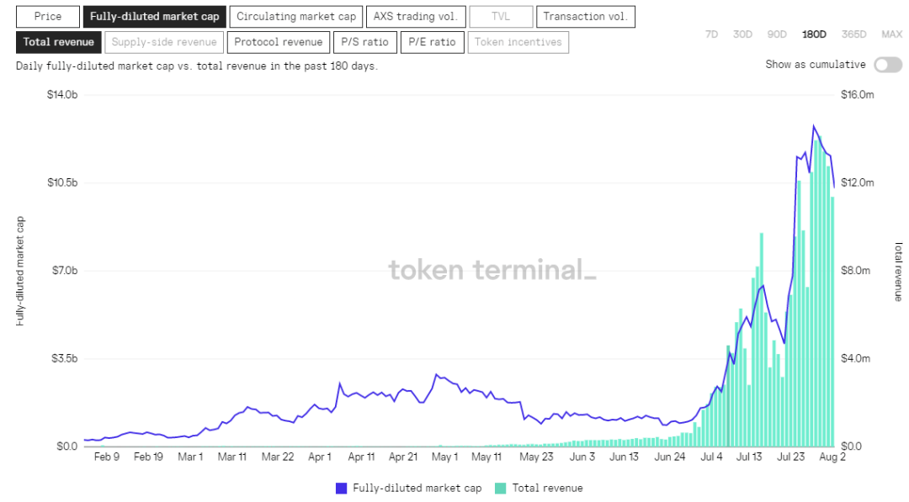Click the market cap line's highest peak
The width and height of the screenshot is (909, 502).
pos(814,125)
